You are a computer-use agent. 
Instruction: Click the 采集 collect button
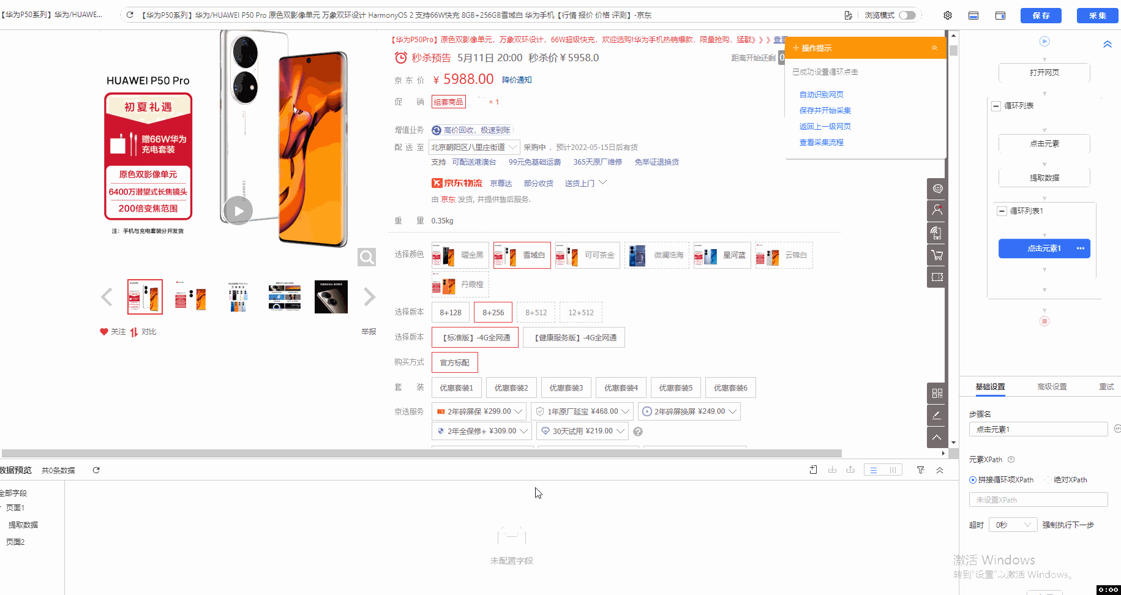coord(1098,15)
